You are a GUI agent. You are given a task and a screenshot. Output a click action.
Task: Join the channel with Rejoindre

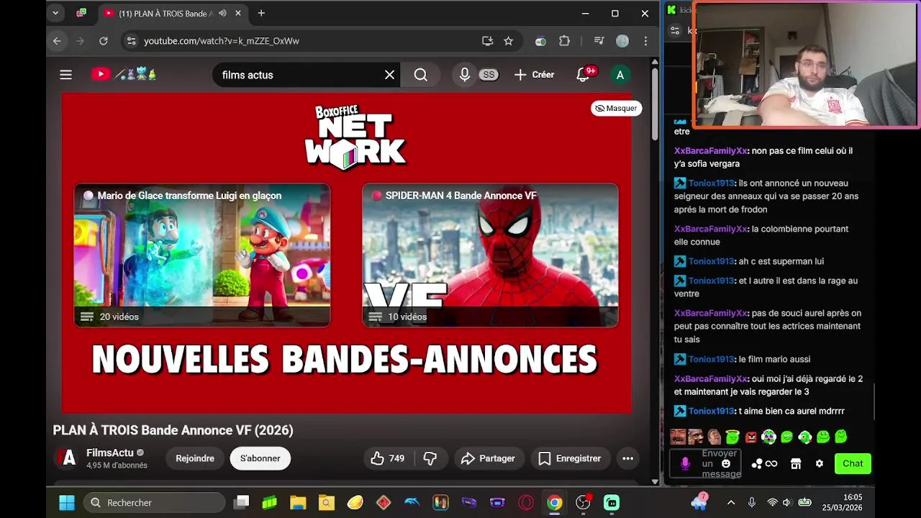point(195,458)
